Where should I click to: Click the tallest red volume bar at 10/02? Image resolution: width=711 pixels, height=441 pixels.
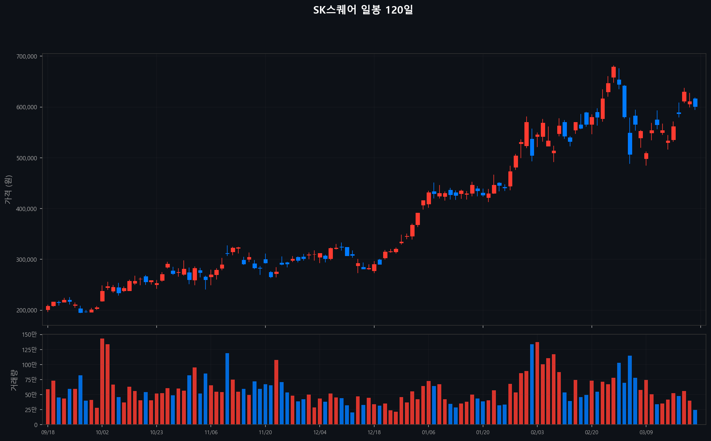coord(102,382)
